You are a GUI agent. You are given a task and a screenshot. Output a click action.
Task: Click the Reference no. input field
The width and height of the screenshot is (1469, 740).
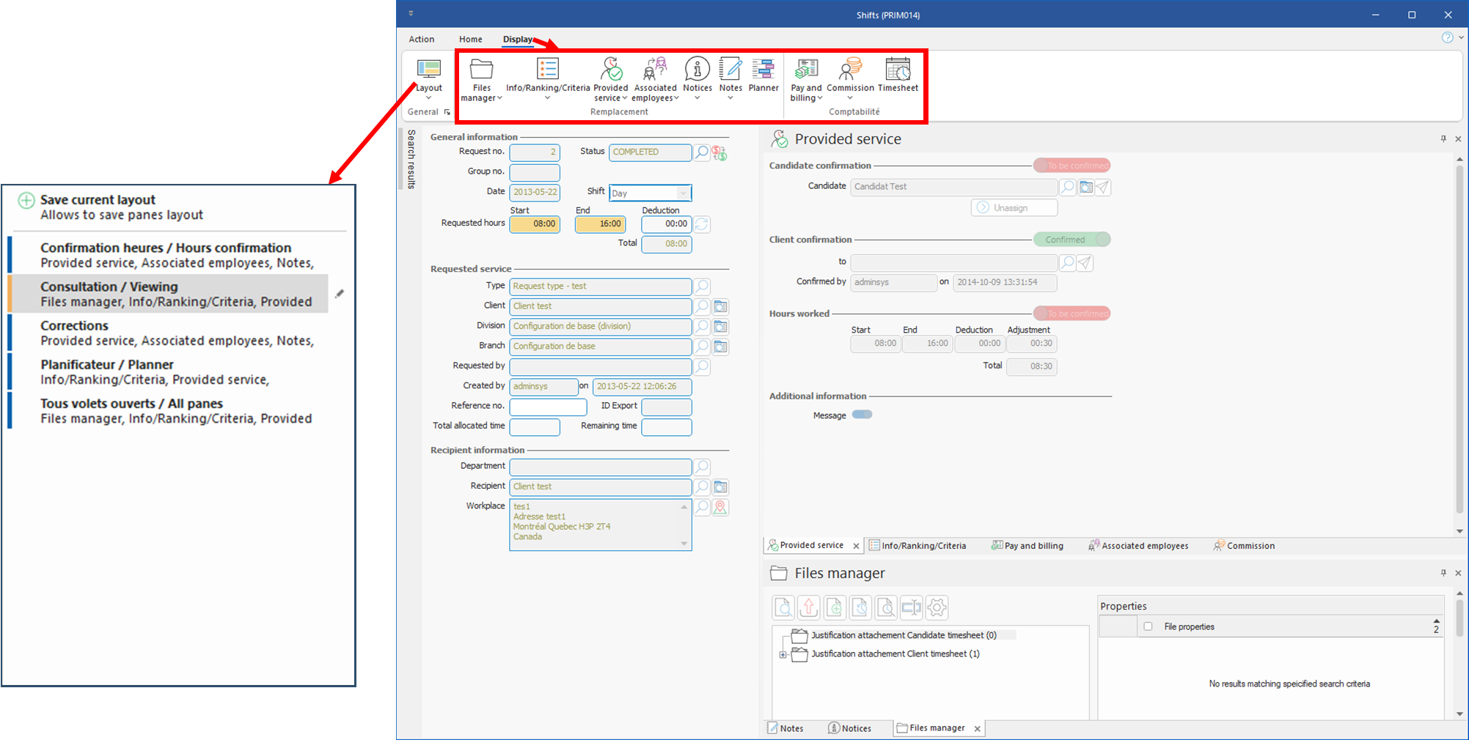point(548,407)
